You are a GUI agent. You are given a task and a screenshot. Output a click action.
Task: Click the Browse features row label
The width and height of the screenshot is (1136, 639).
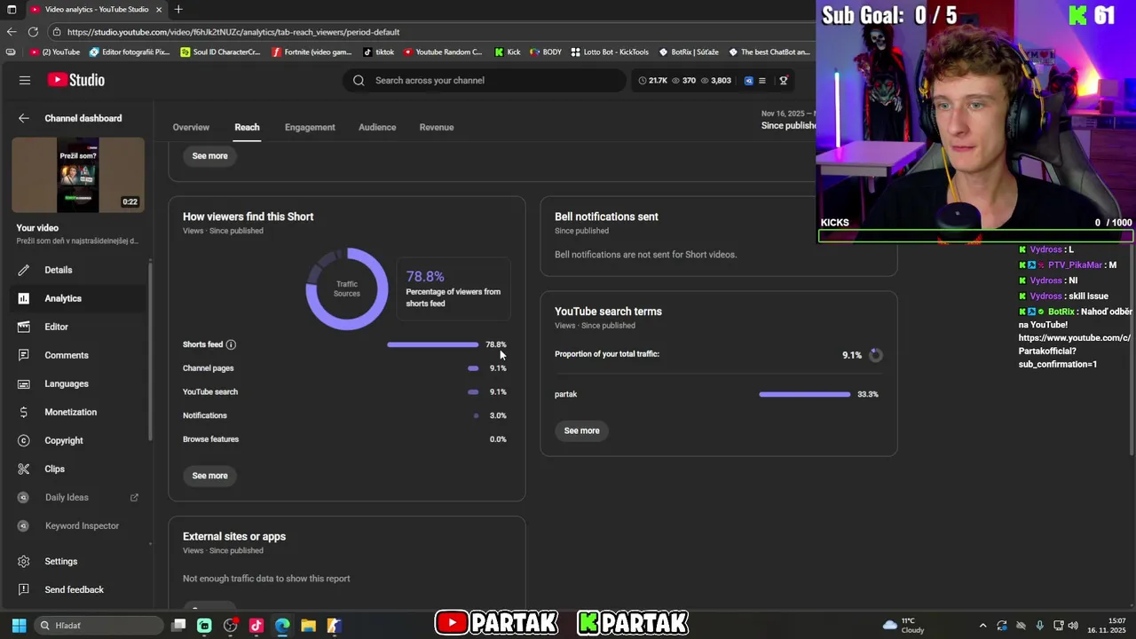210,439
